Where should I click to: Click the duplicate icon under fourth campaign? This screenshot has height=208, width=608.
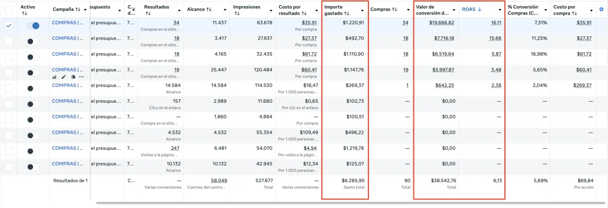pyautogui.click(x=73, y=77)
